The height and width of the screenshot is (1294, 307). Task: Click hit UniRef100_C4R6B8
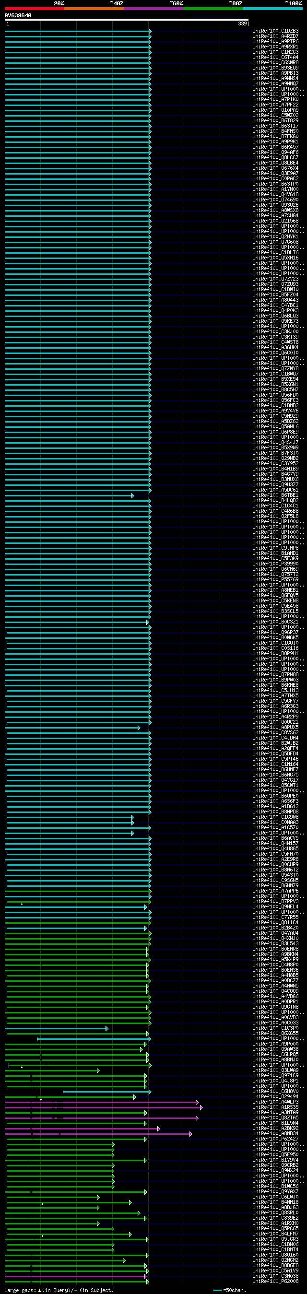(x=275, y=511)
